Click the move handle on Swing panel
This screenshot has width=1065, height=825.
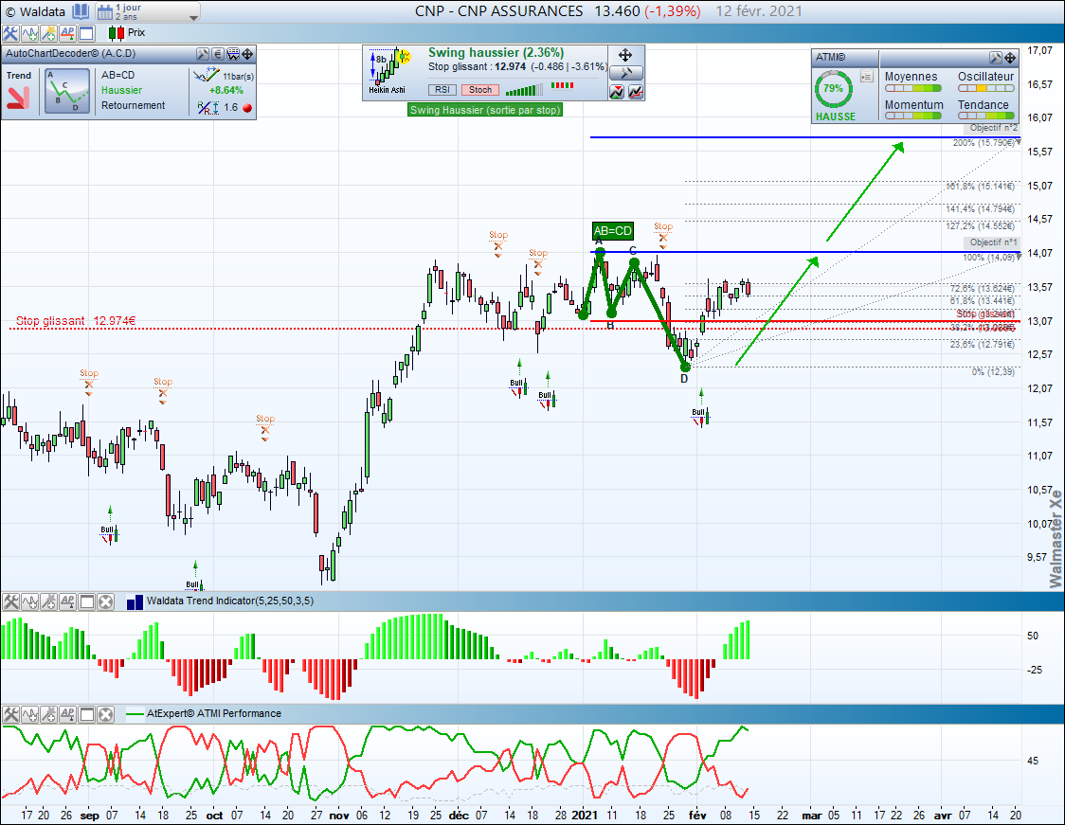[625, 55]
